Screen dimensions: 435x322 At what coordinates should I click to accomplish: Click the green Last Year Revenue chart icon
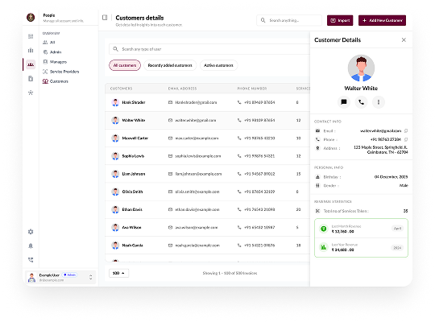tap(324, 247)
